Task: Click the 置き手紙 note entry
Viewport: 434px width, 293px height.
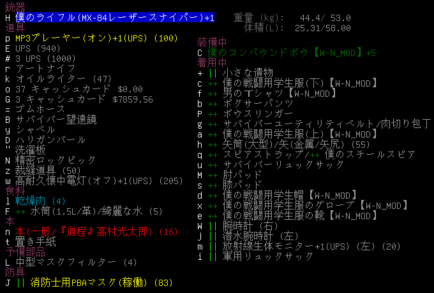Action: tap(35, 241)
